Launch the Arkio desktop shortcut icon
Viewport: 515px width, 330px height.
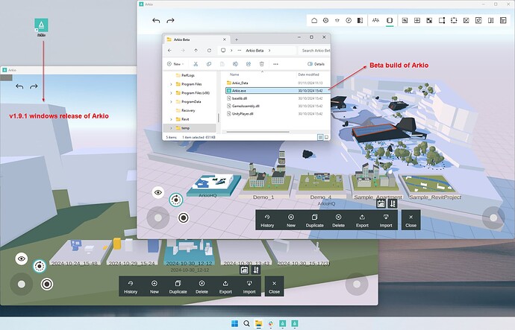click(x=41, y=28)
